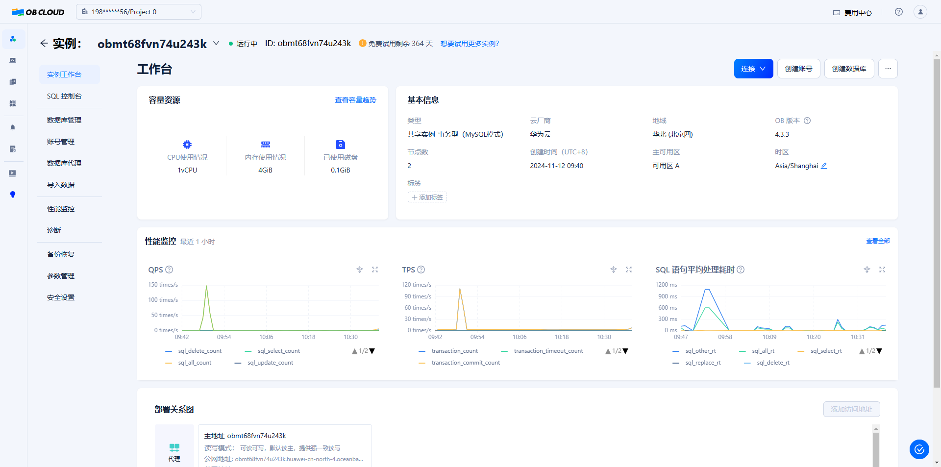
Task: Fullscreen the SQL 语句平均处理耗时 chart
Action: (882, 270)
